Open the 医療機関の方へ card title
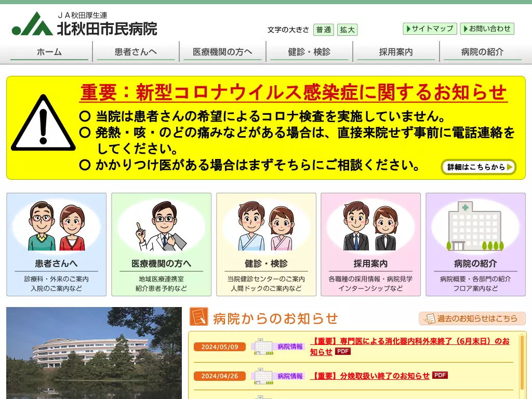The width and height of the screenshot is (532, 399). [x=161, y=263]
